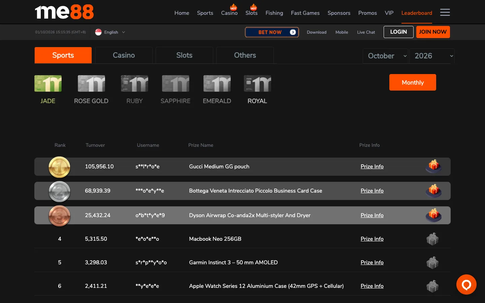Click the JOIN NOW button
Viewport: 485px width, 303px height.
click(433, 32)
